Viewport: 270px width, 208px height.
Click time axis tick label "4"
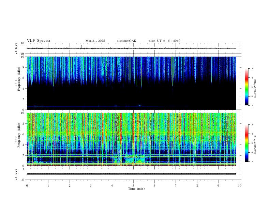(x=112, y=186)
